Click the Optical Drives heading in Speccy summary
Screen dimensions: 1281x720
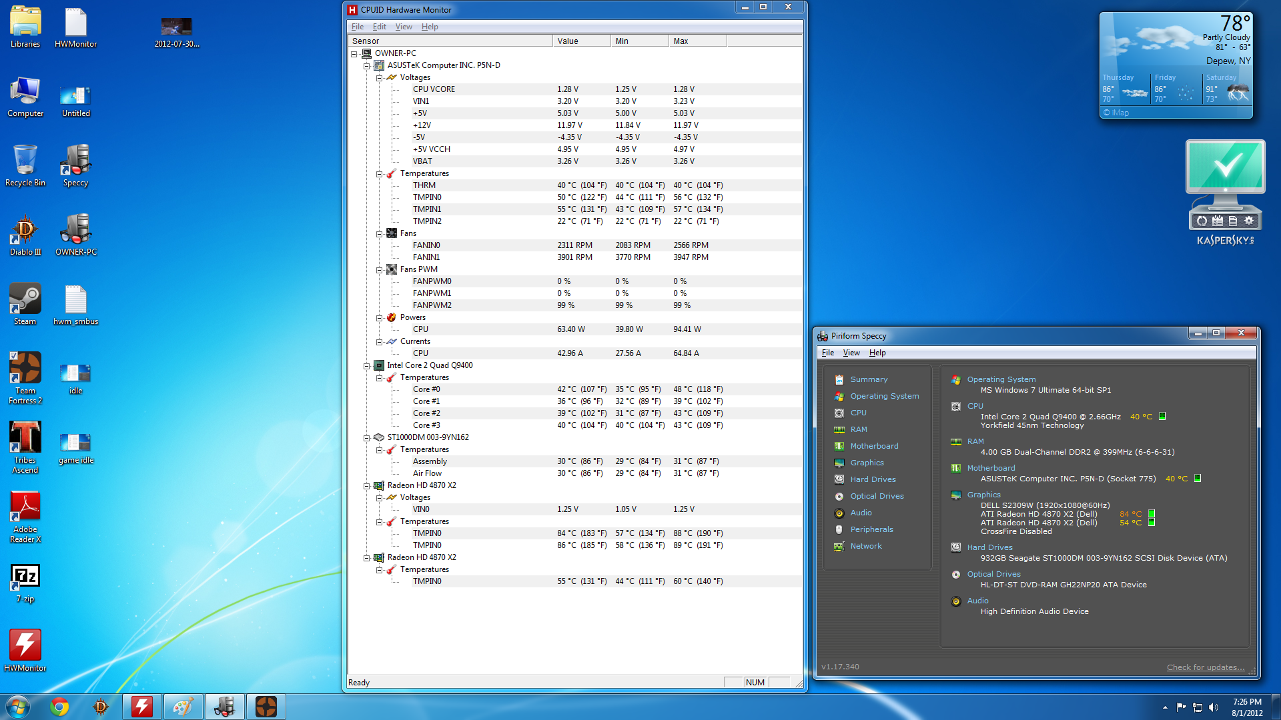coord(993,574)
